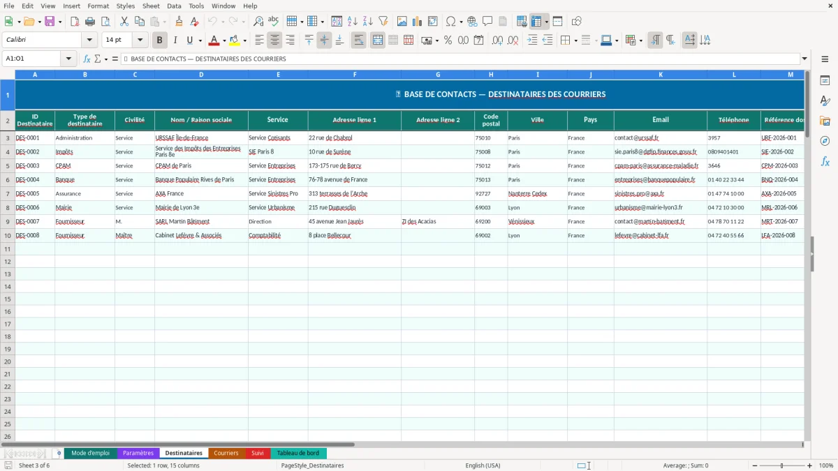Expand the background color dropdown arrow
838x471 pixels.
pos(244,40)
